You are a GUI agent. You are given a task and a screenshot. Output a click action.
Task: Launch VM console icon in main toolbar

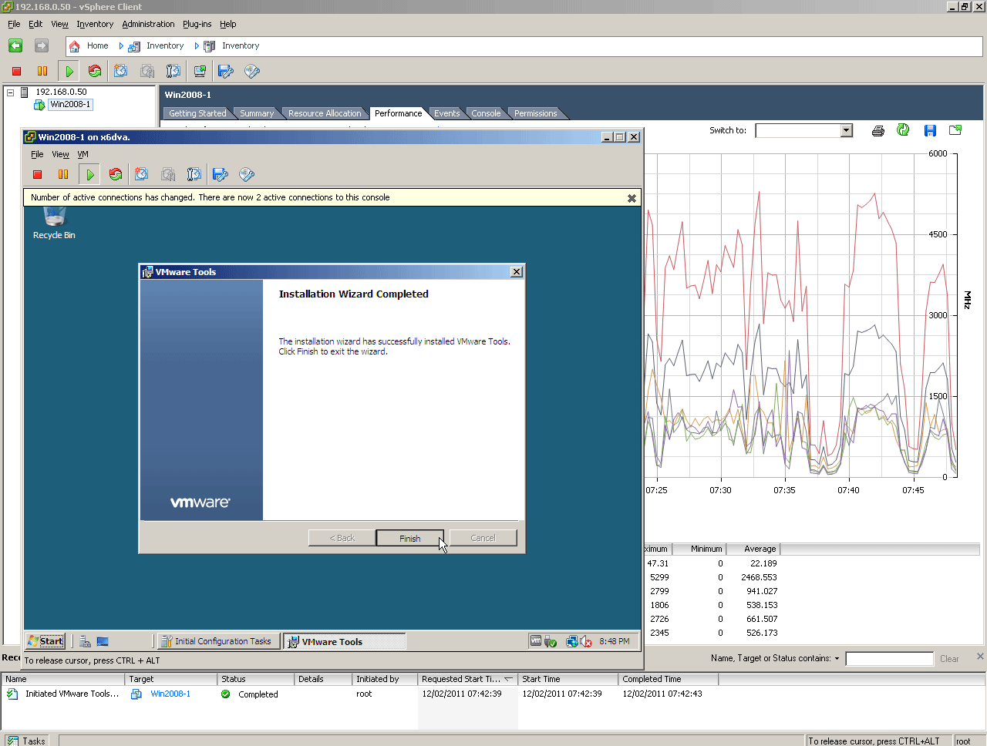200,71
